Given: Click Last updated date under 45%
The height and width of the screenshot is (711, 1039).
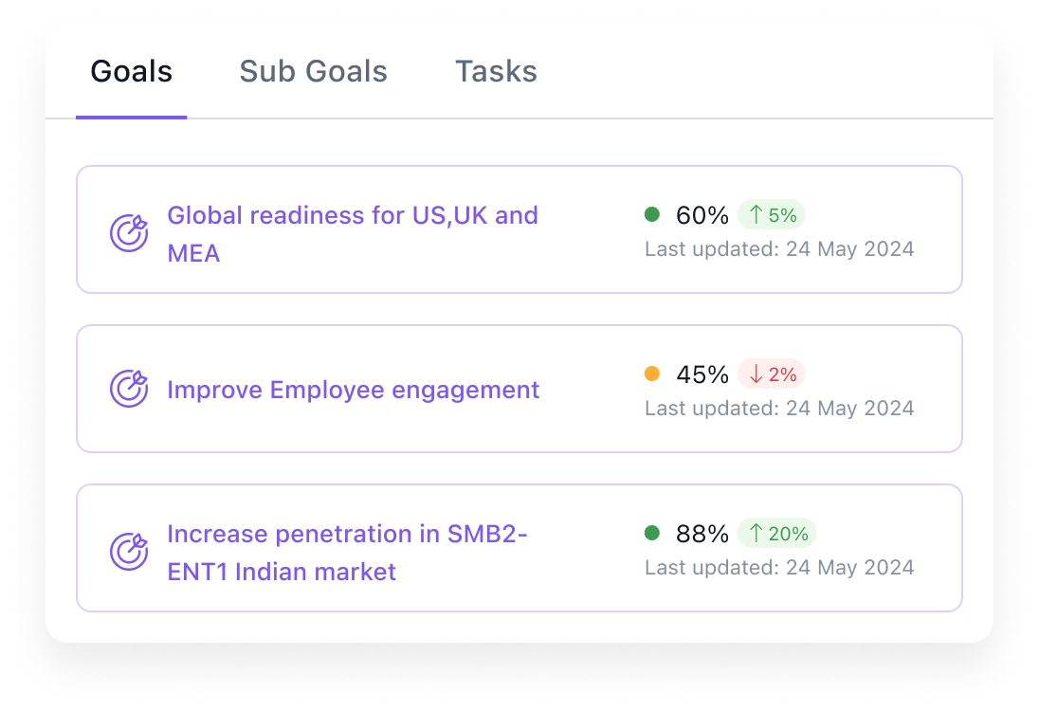Looking at the screenshot, I should (779, 409).
